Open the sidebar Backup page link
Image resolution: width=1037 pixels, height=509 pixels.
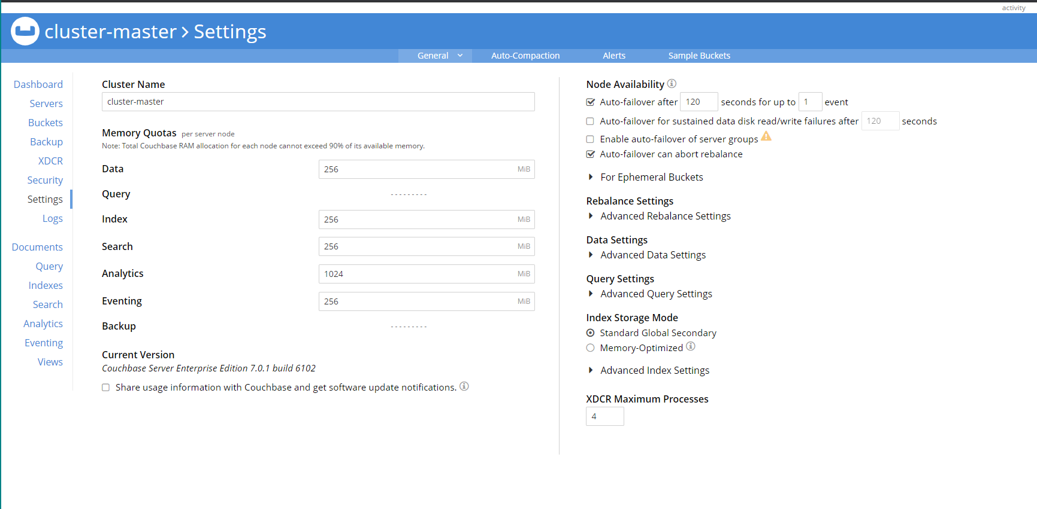click(47, 142)
